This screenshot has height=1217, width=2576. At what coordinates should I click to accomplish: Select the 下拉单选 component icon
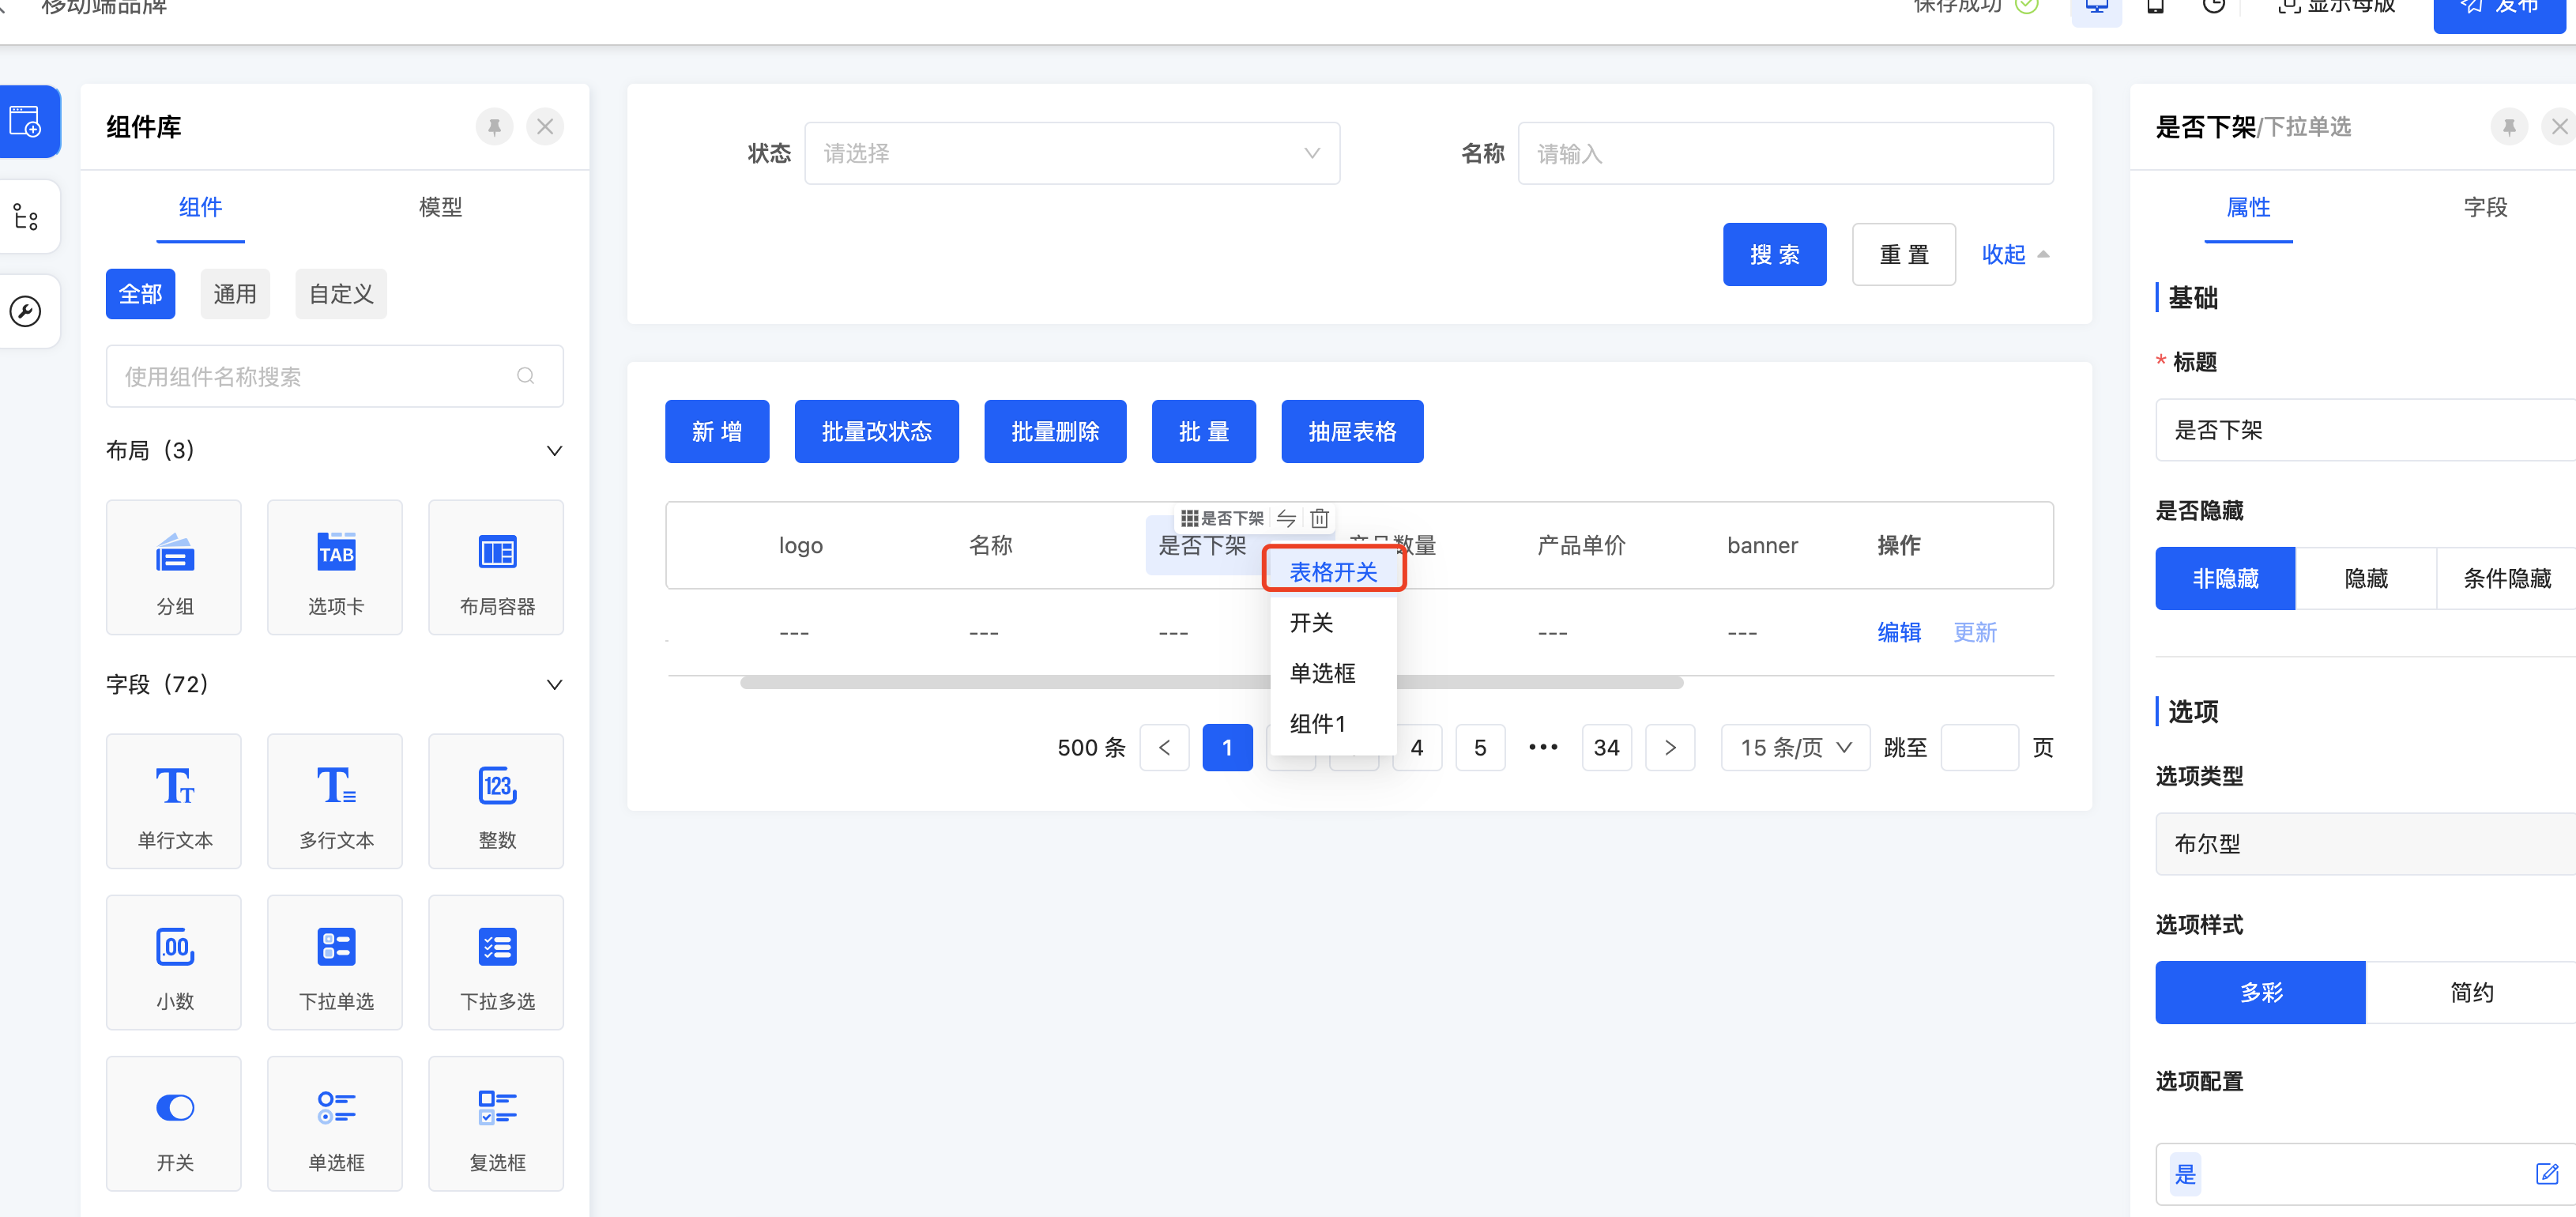335,946
